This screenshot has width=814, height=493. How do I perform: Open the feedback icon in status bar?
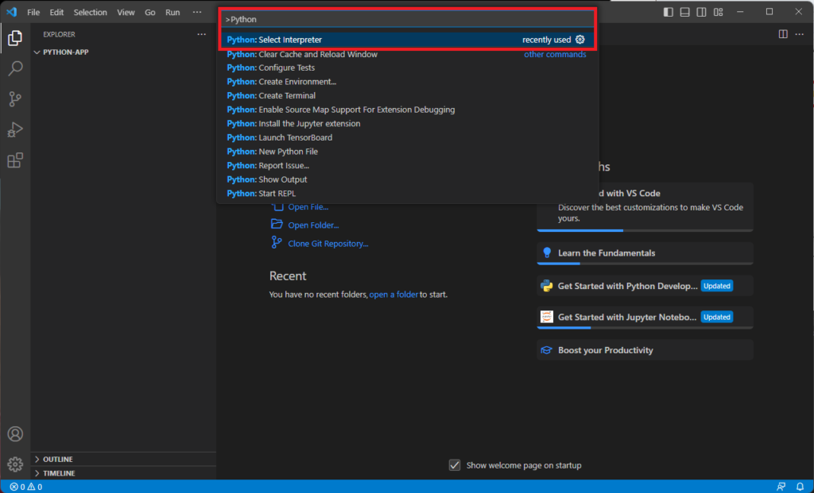coord(781,487)
